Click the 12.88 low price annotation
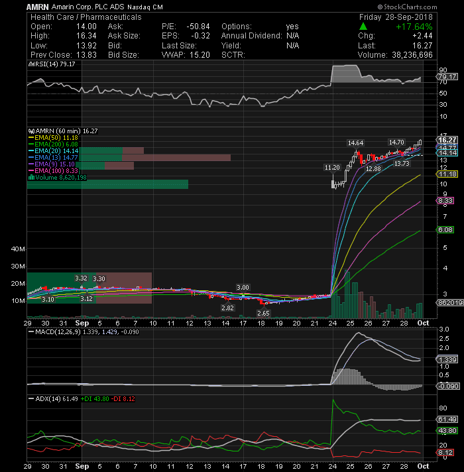The image size is (464, 472). (x=373, y=169)
